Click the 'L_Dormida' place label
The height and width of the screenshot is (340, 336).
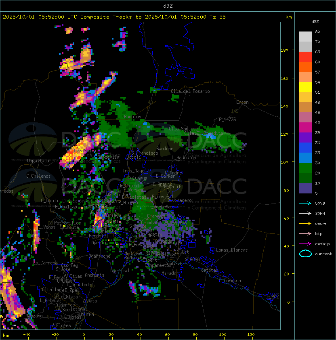tap(230, 281)
